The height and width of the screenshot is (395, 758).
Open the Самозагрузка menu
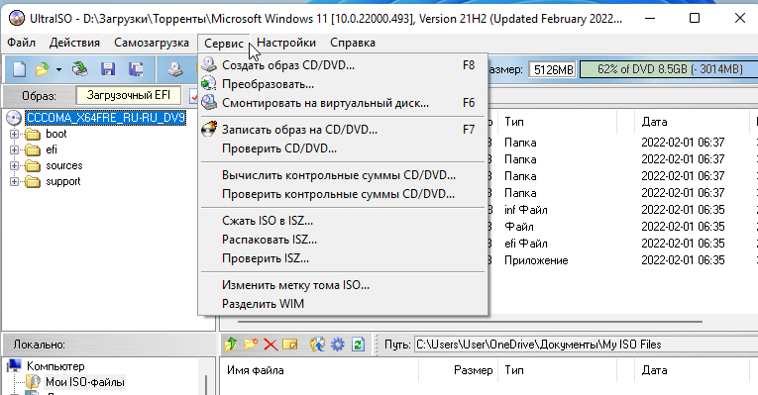pos(152,43)
